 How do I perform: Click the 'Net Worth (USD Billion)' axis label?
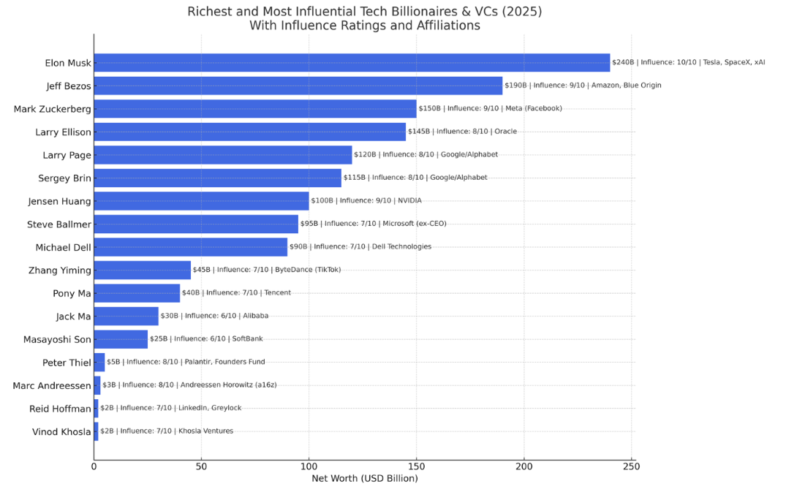coord(364,478)
